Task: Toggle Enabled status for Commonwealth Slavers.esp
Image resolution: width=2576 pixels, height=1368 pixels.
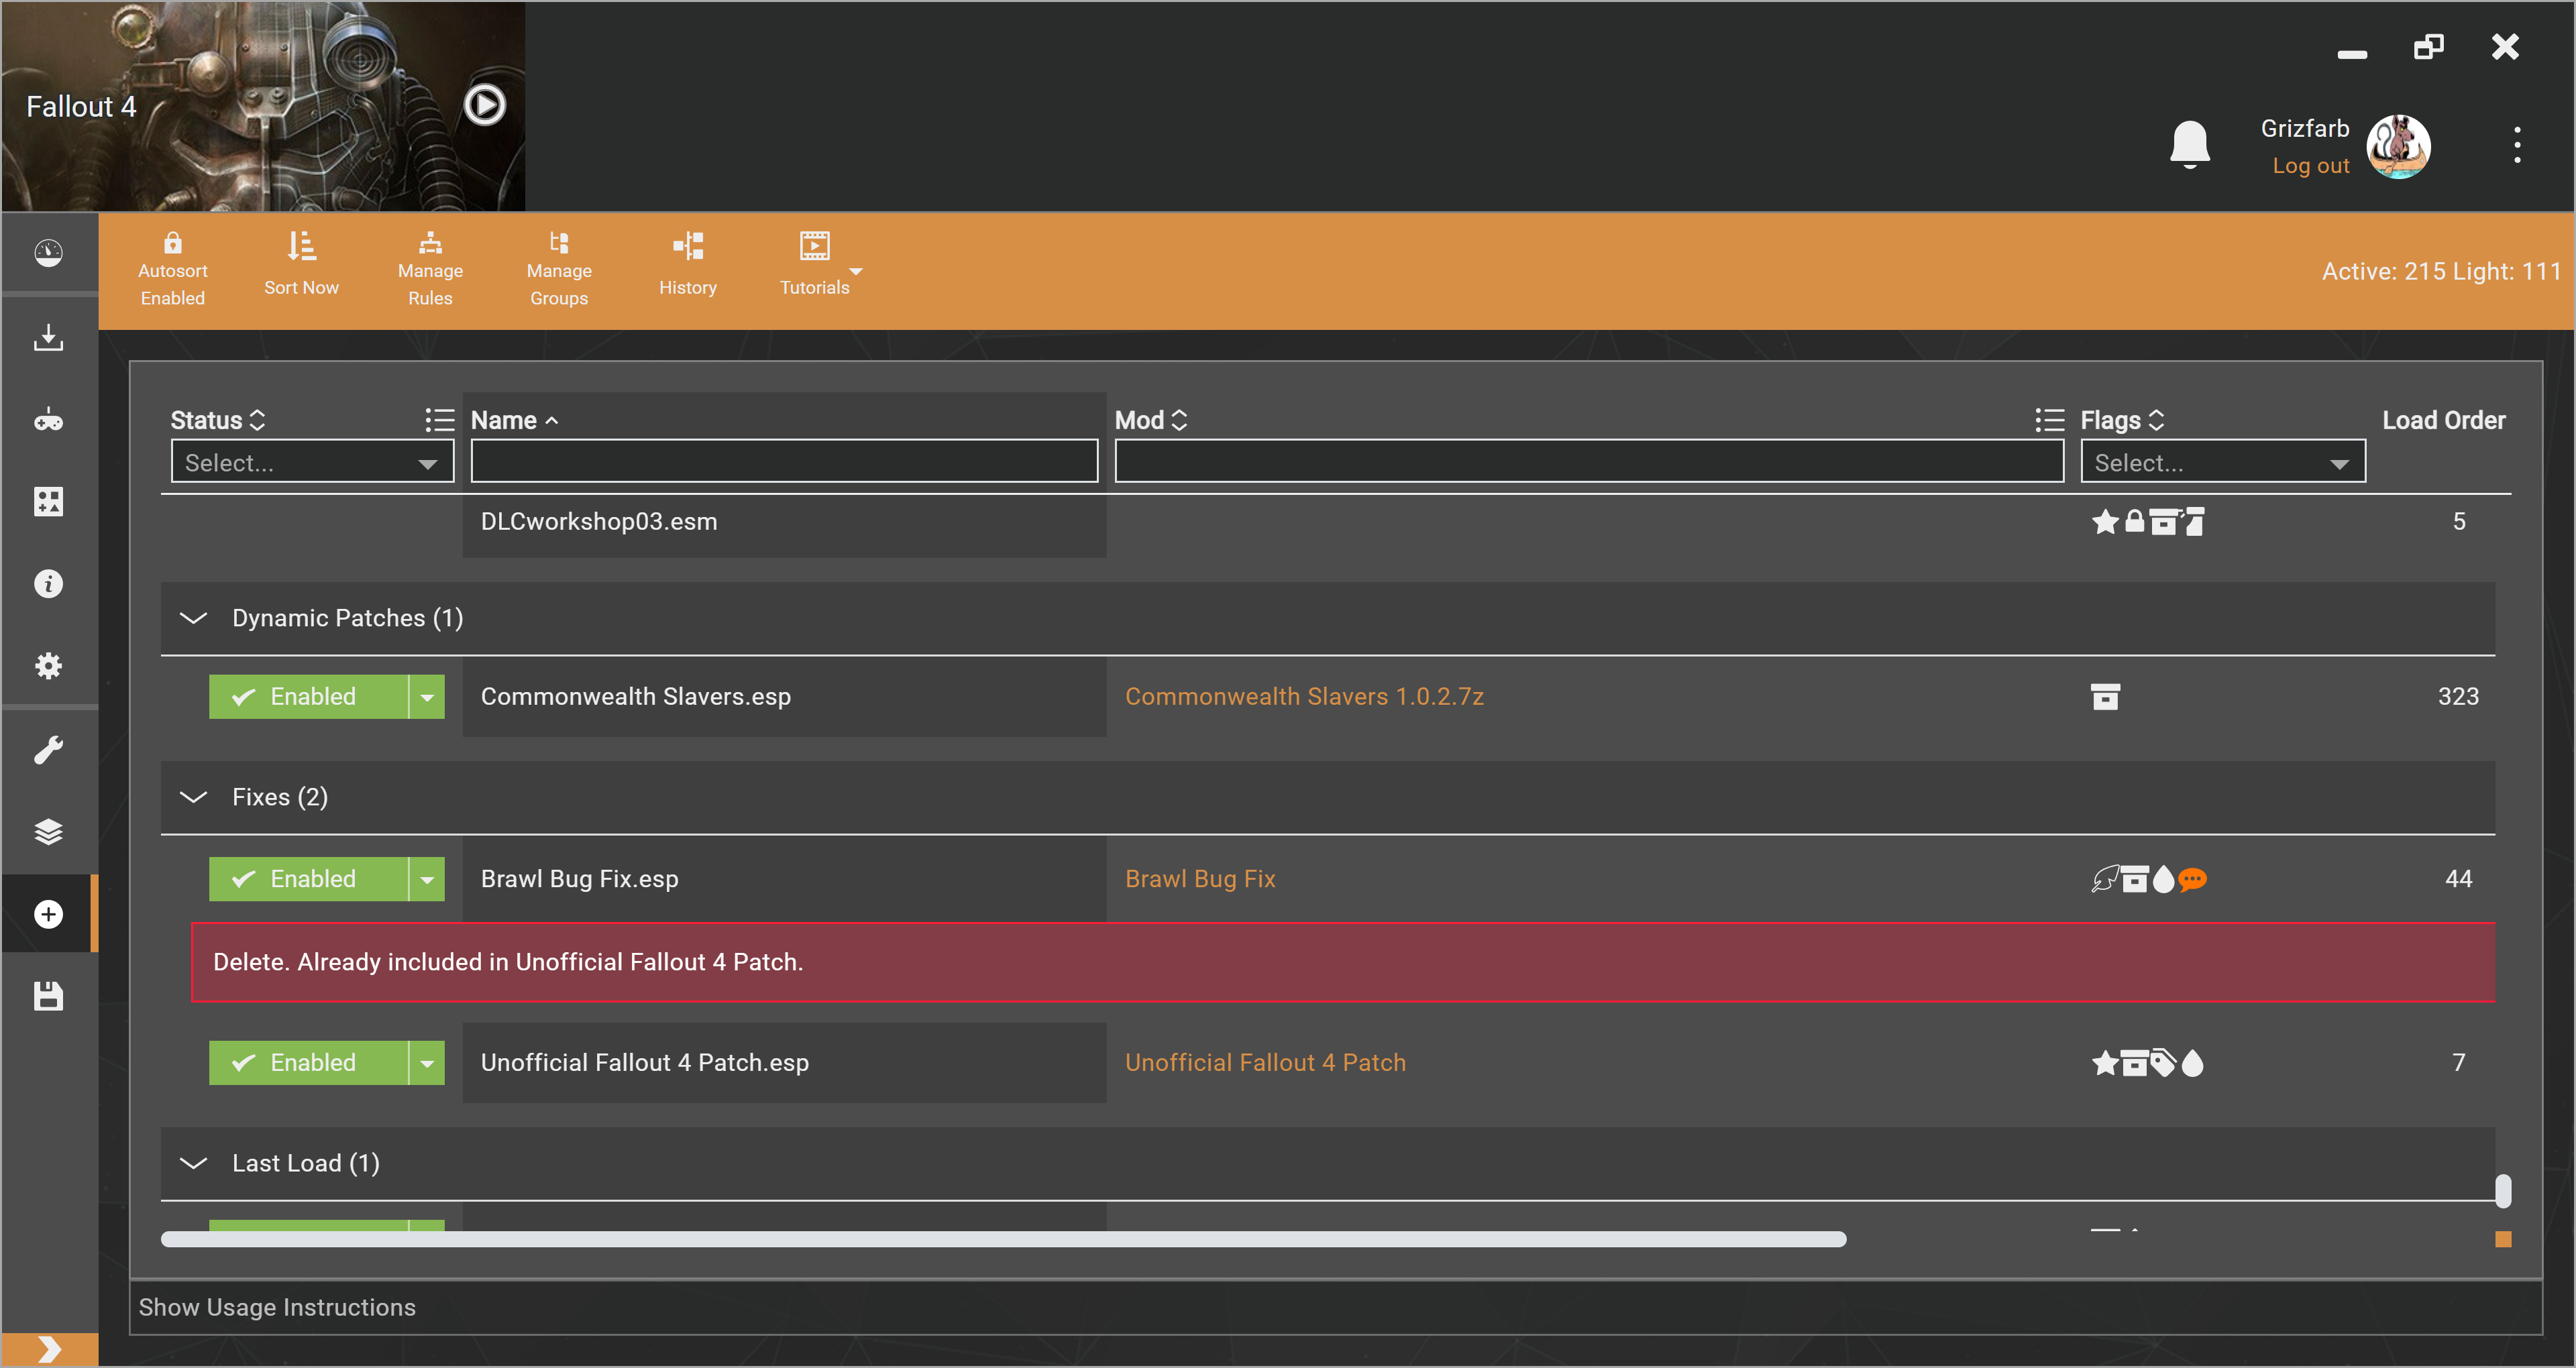Action: click(x=308, y=697)
